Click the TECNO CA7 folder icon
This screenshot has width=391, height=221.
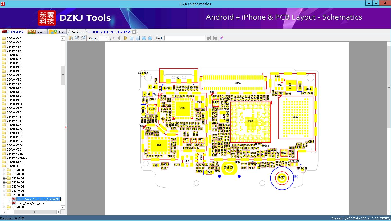point(4,38)
